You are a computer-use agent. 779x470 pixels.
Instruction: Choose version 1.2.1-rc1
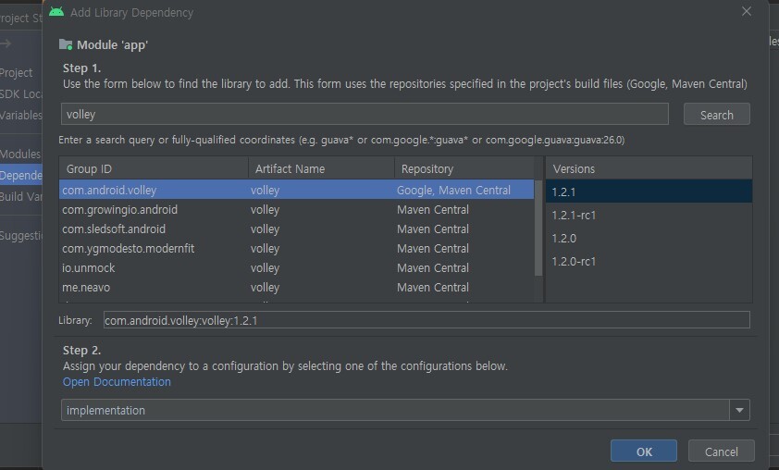tap(649, 216)
